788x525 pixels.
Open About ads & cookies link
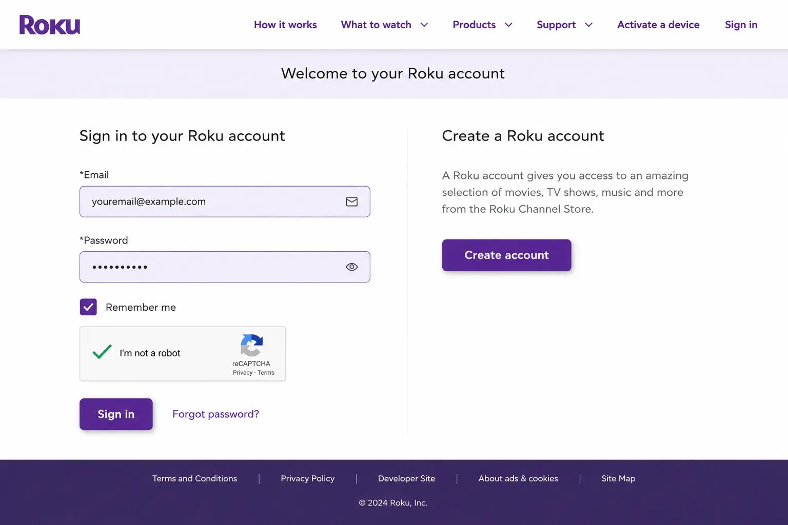(518, 478)
